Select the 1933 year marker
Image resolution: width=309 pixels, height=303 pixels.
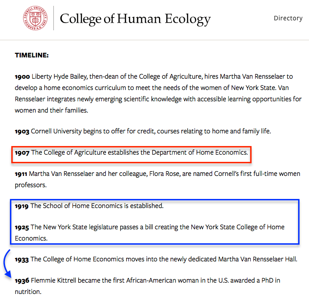22,259
